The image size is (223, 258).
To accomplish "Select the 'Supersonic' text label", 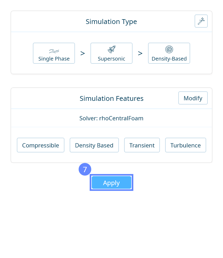I will tap(111, 59).
